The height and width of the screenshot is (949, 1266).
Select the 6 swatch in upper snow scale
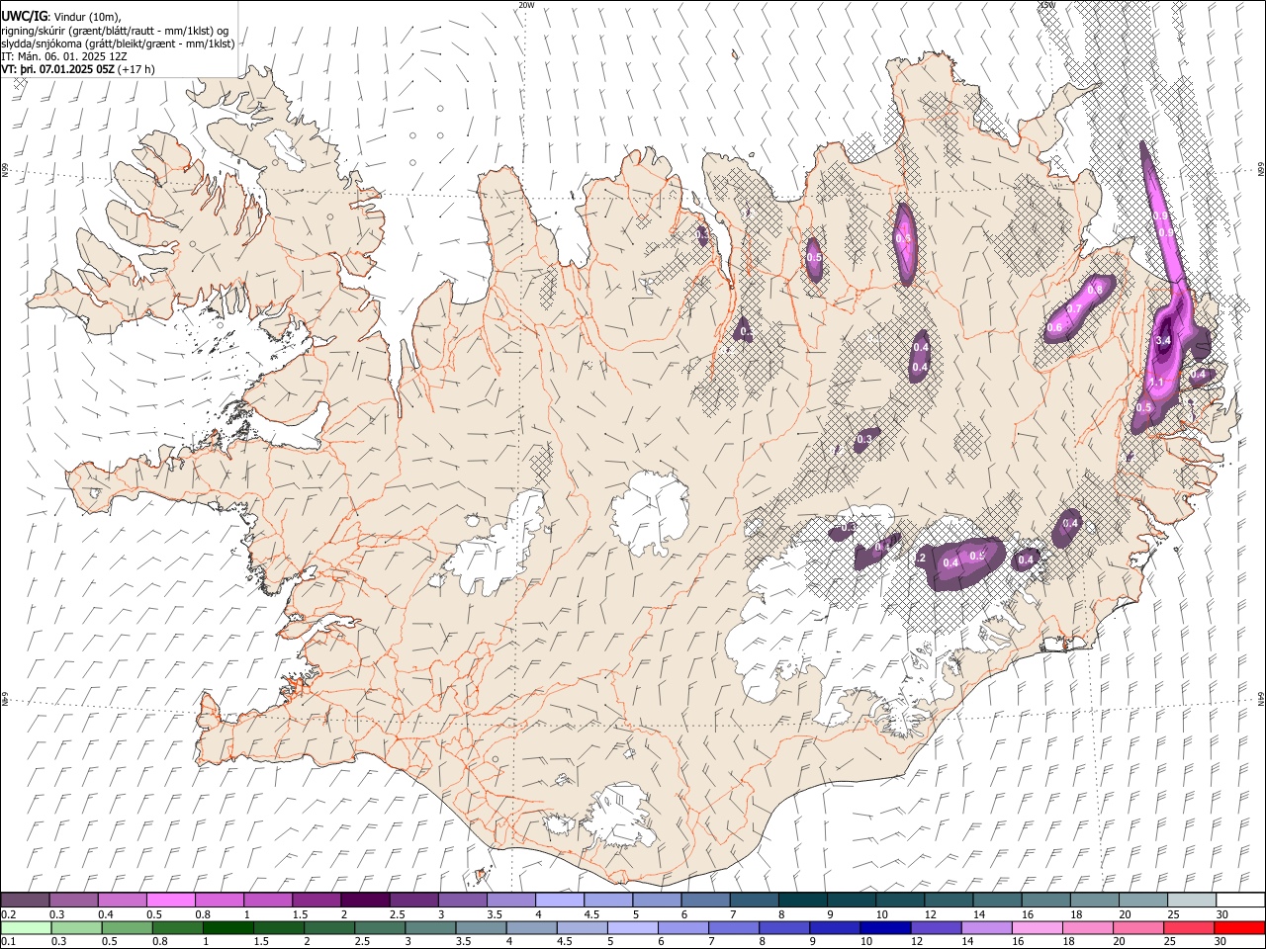click(x=704, y=900)
